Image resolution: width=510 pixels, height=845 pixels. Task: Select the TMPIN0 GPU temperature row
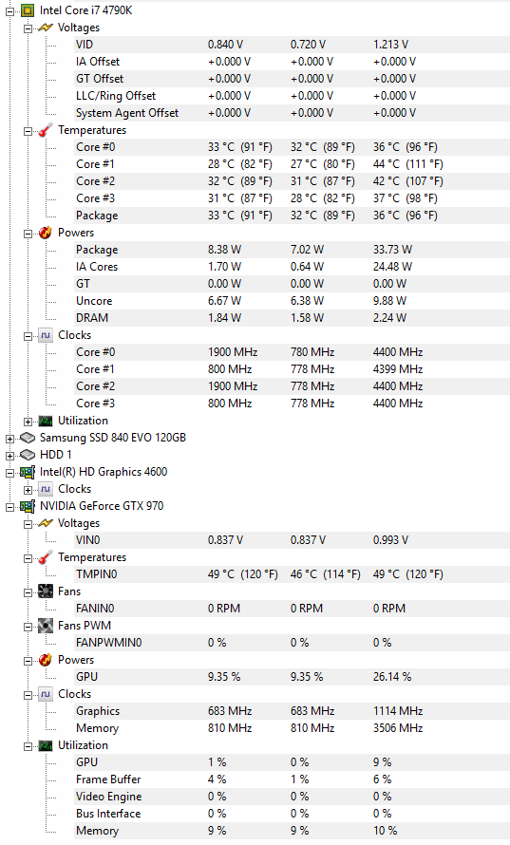[292, 574]
